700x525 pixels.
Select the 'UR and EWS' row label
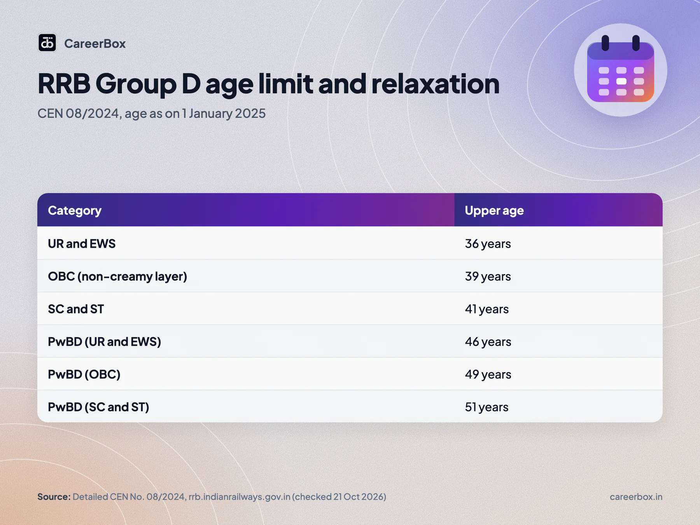click(82, 243)
